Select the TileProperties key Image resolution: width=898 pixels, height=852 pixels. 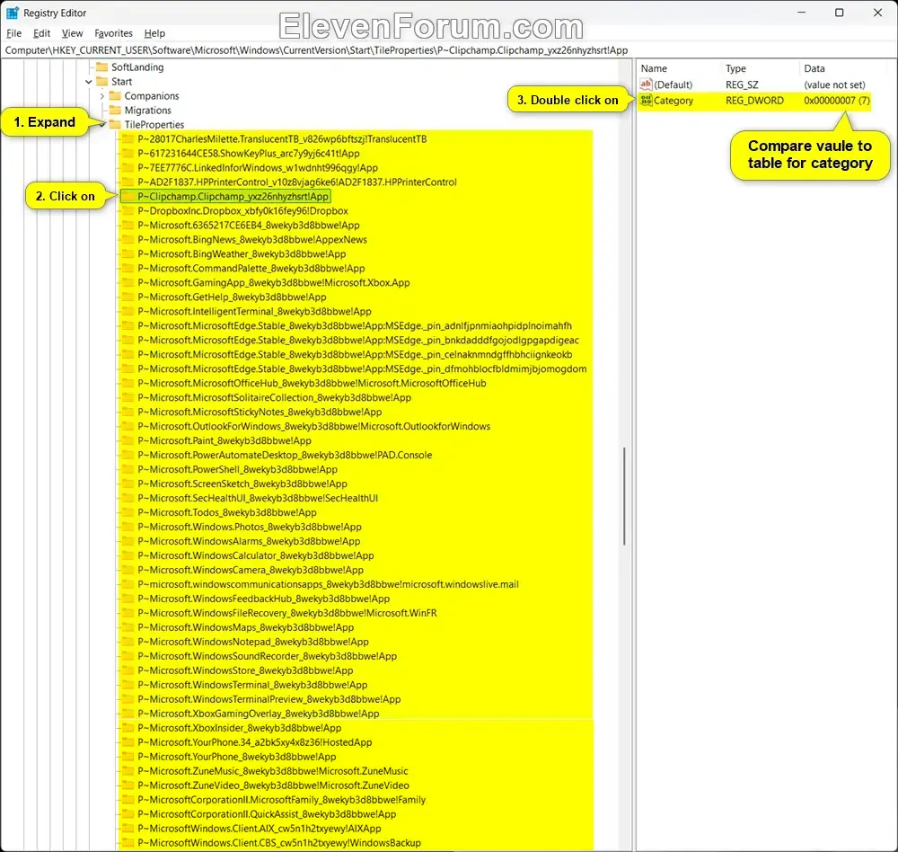click(x=154, y=124)
